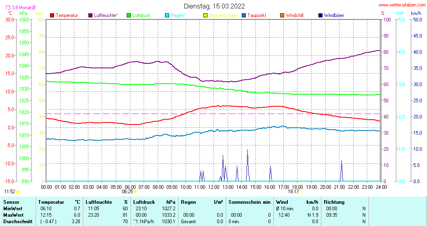
Task: Click the 3.8 Monat-Ø label
Action: 23,8
